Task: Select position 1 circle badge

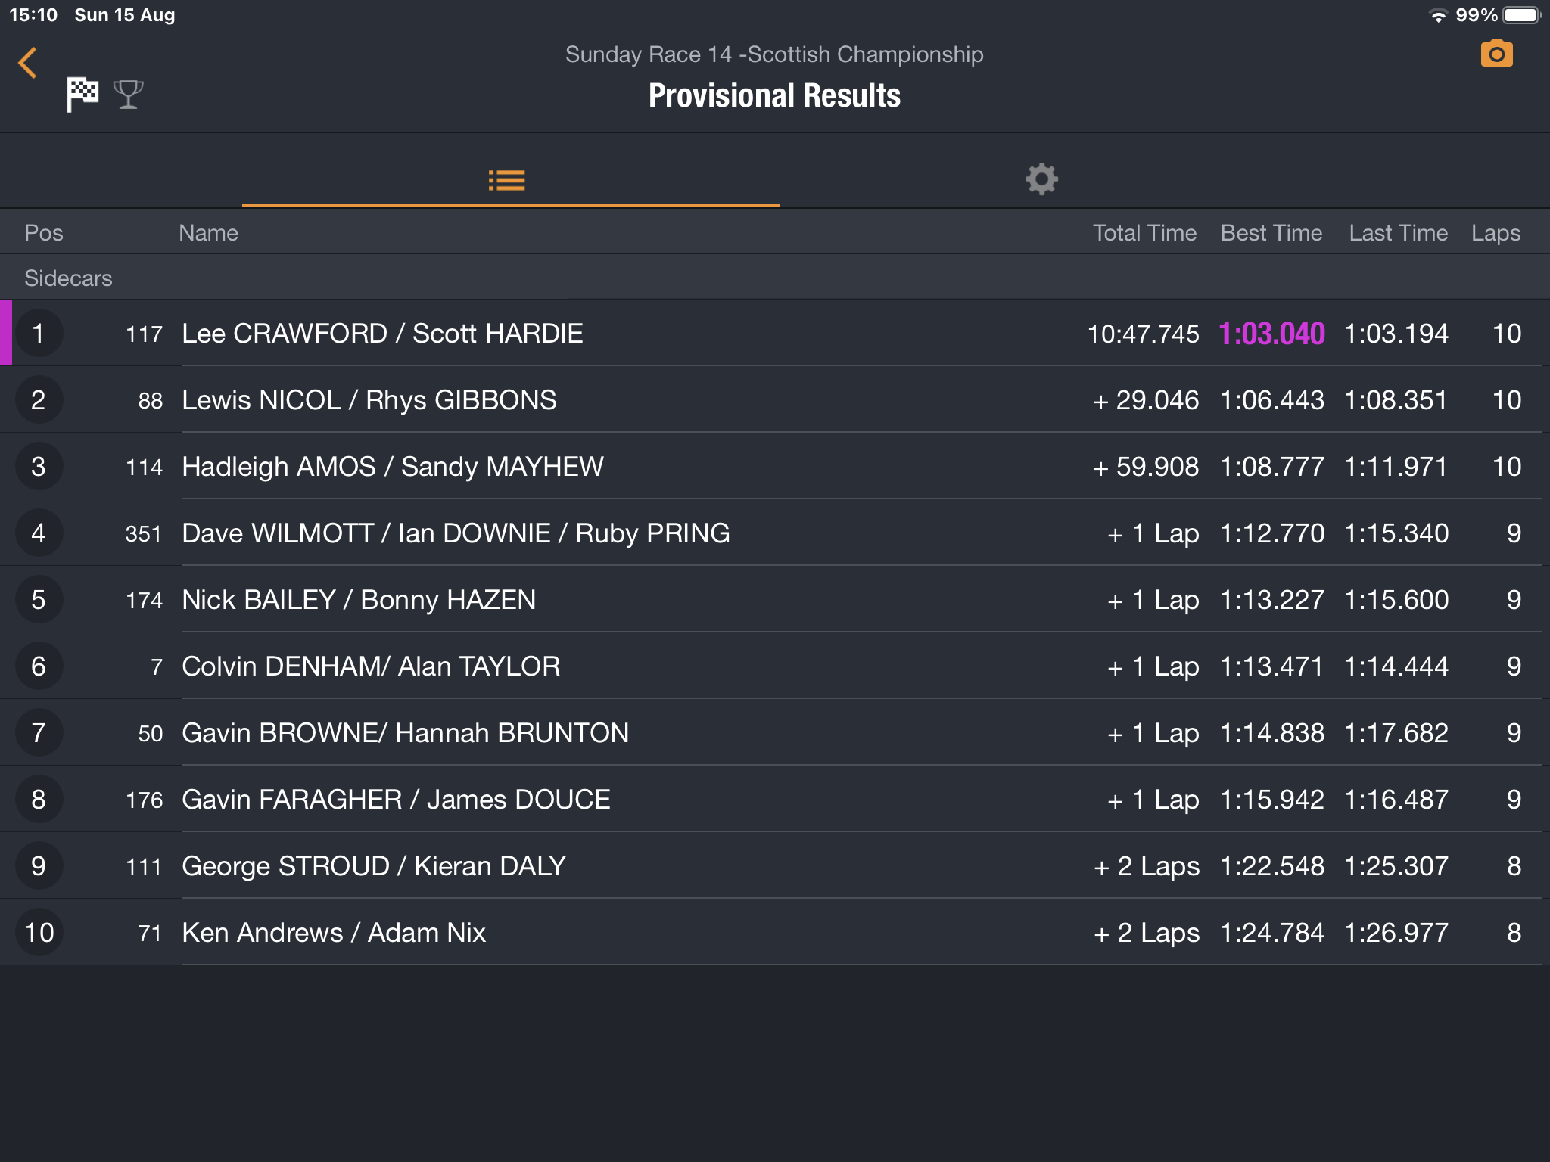Action: pos(39,334)
